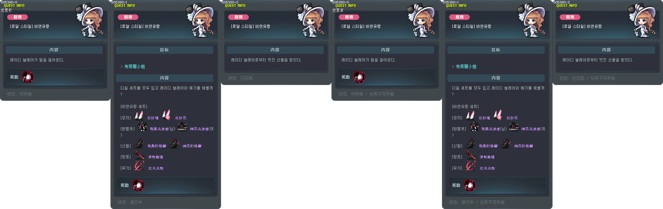Click the 内容 header in the first 505380-2 panel
Viewport: 663px width, 209px height.
pos(275,50)
